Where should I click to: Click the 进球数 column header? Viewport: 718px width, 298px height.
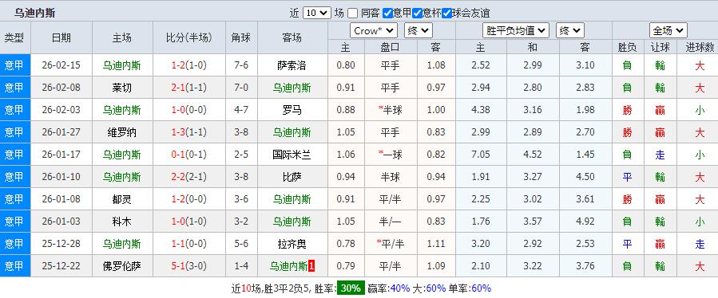pyautogui.click(x=700, y=47)
